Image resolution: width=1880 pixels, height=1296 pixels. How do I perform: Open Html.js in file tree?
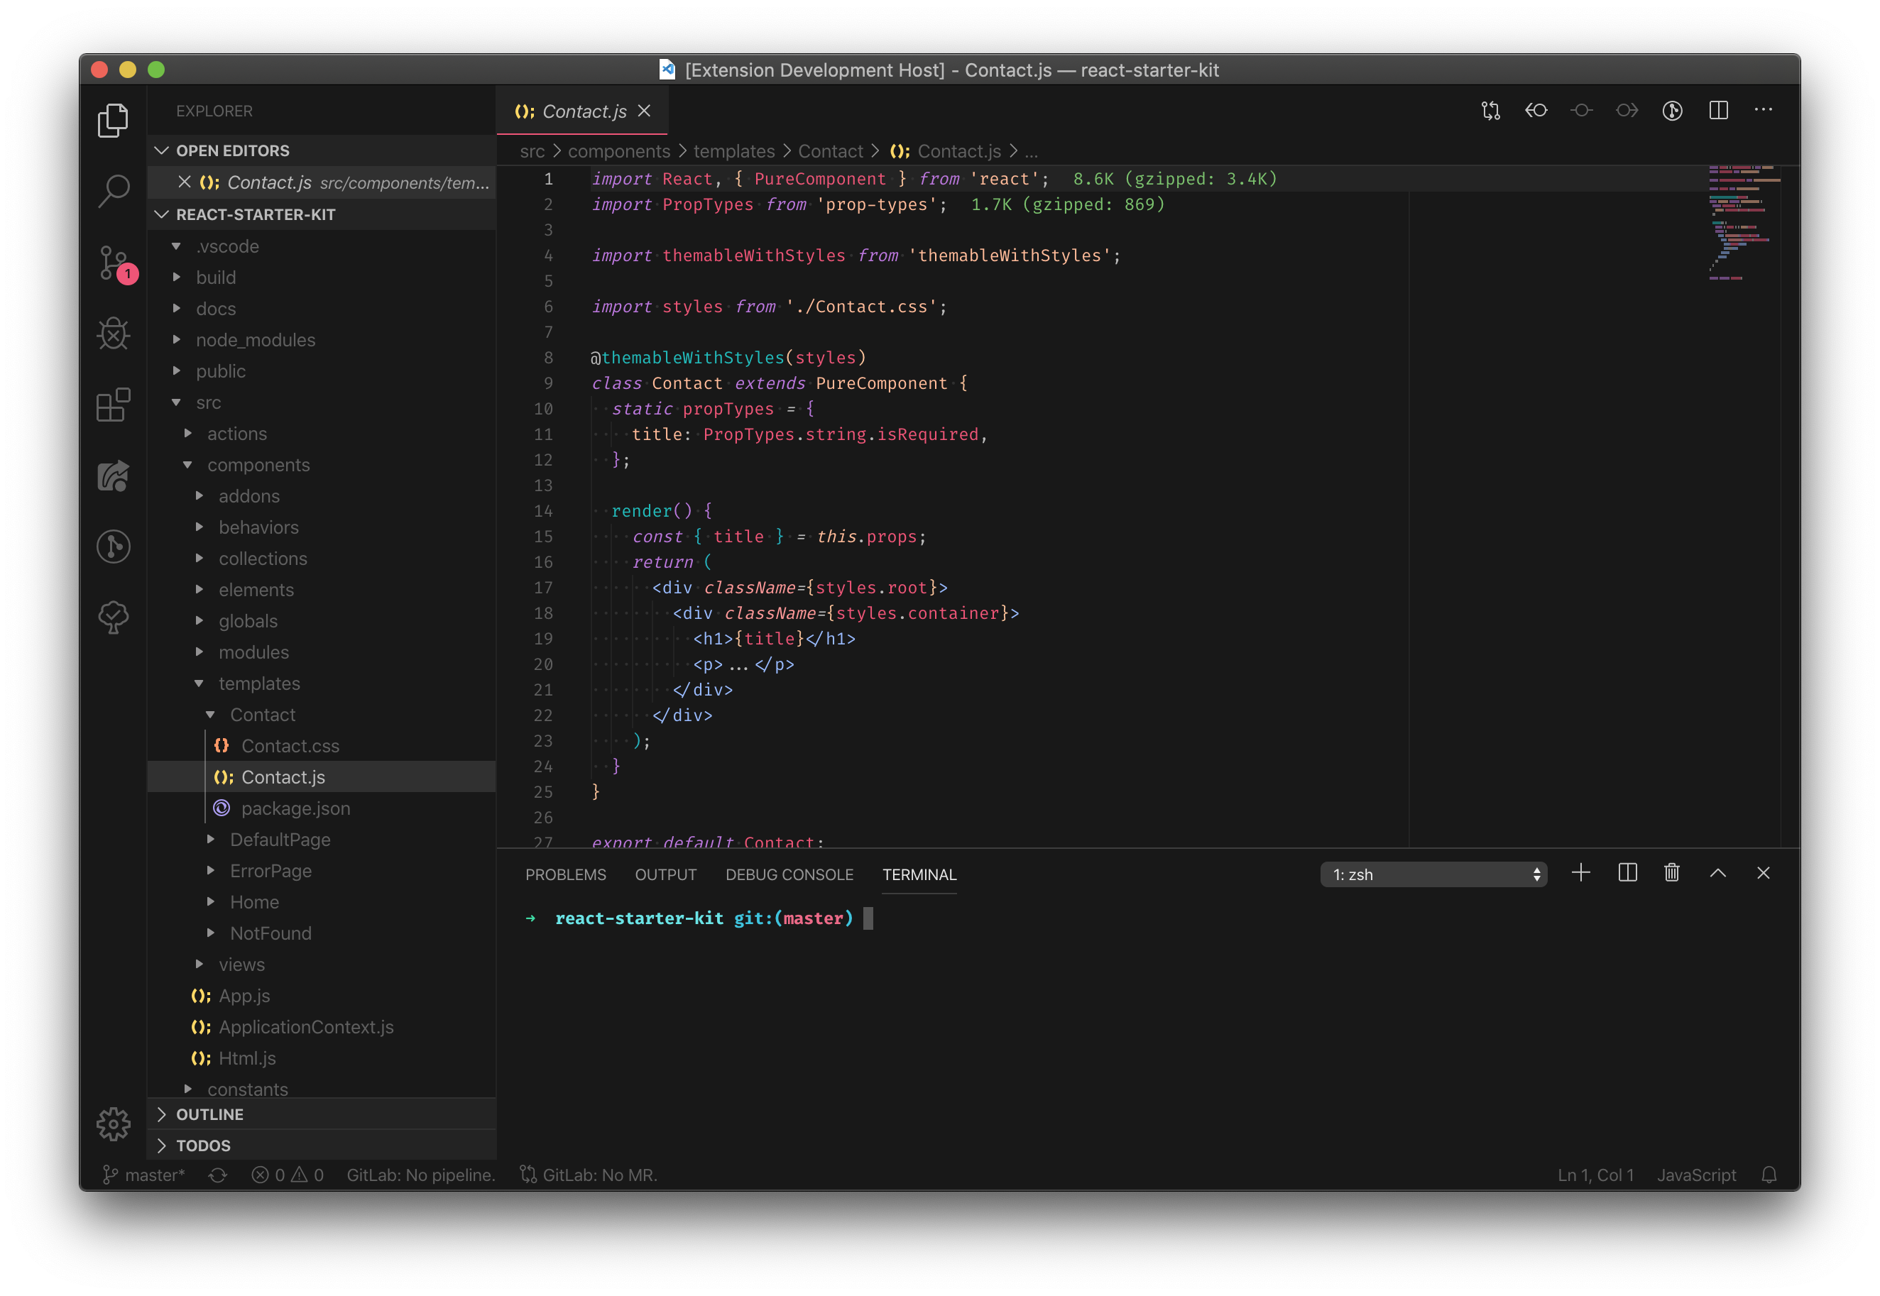pyautogui.click(x=322, y=1058)
